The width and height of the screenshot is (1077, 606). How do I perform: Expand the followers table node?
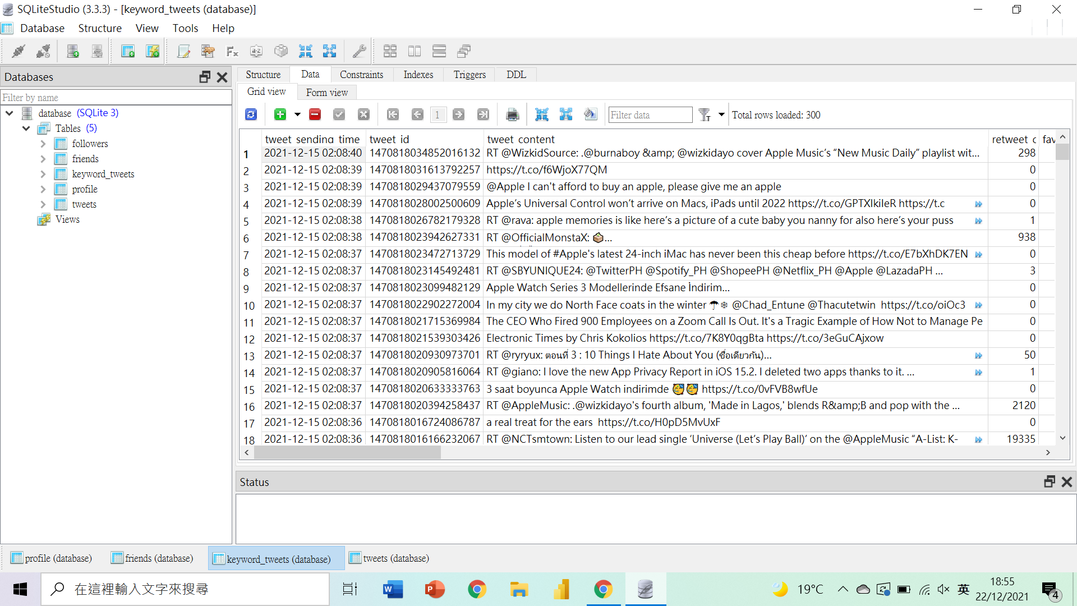pos(43,144)
